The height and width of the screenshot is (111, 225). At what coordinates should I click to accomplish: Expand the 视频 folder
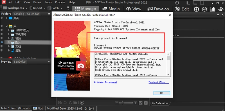9,38
